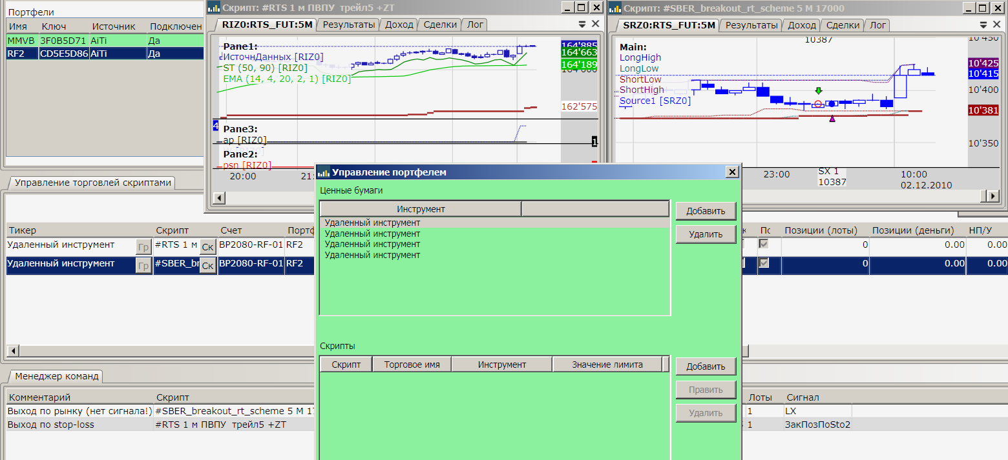
Task: Click the 'Ск' script button in SBER row
Action: coord(207,265)
